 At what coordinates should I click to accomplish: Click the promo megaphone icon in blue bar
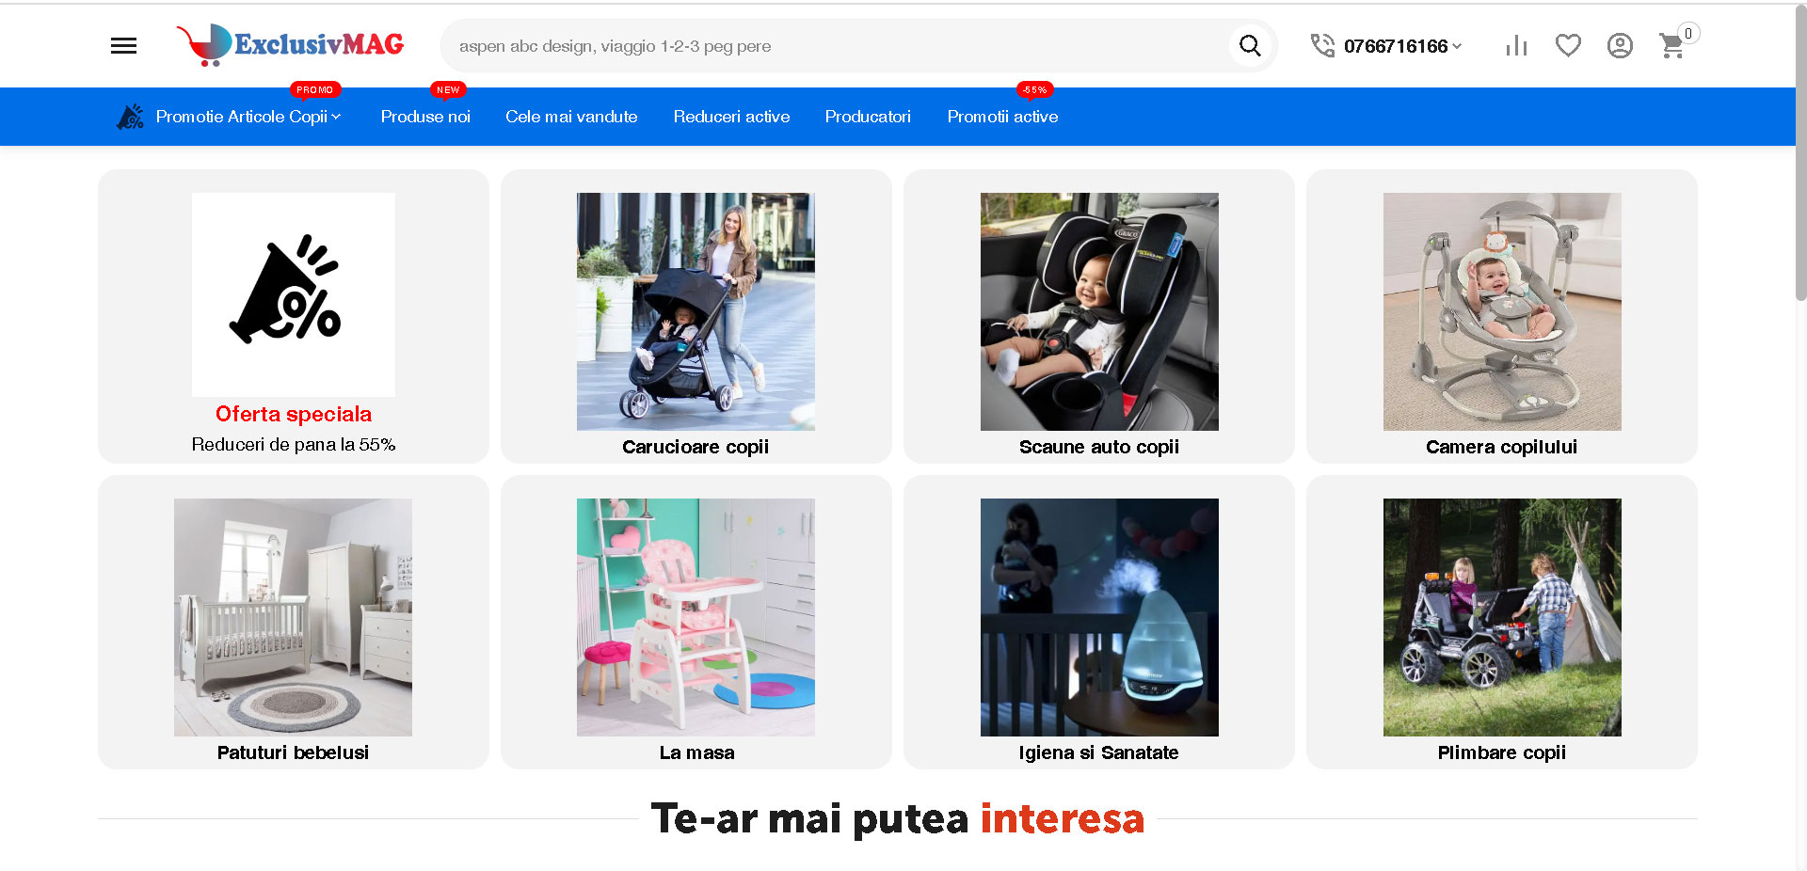tap(130, 117)
